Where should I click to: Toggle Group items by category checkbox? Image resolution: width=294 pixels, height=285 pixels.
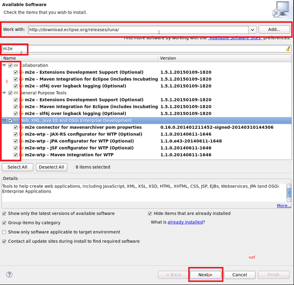pos(5,223)
